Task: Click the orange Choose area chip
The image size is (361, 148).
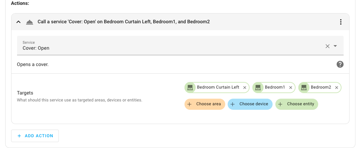Action: [x=205, y=104]
